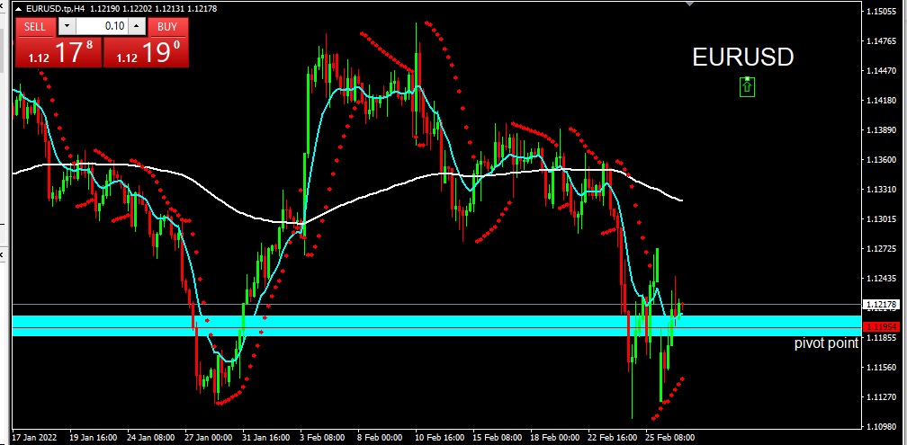
Task: Click the 1.14470 price axis label
Action: [882, 71]
